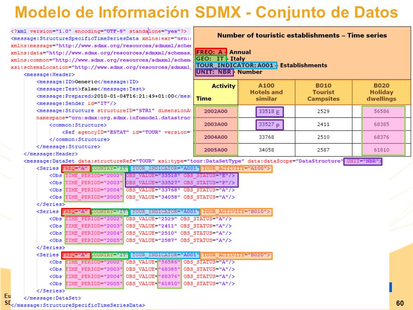Click table cell '33518 E'
413x310 pixels.
(x=269, y=112)
